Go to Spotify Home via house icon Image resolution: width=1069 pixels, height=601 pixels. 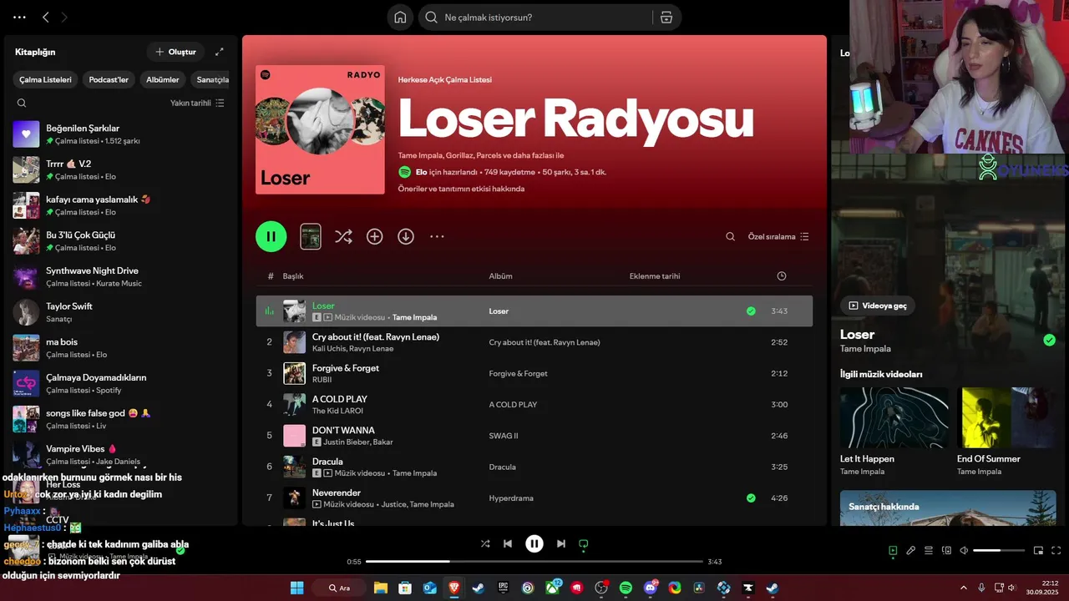(400, 18)
